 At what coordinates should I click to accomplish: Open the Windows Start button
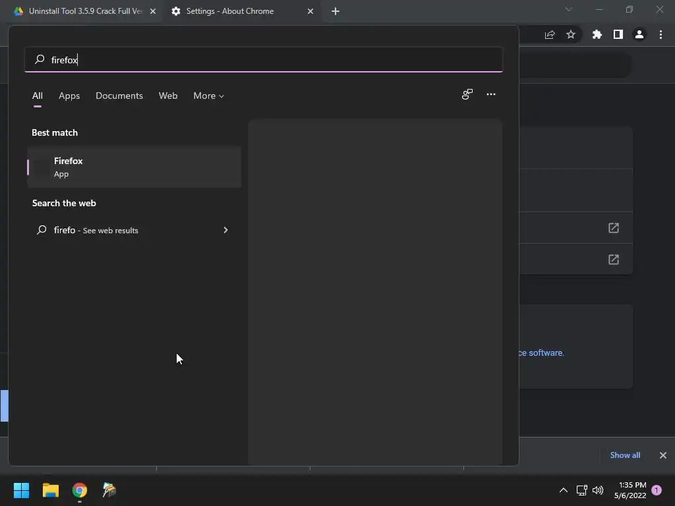tap(21, 490)
